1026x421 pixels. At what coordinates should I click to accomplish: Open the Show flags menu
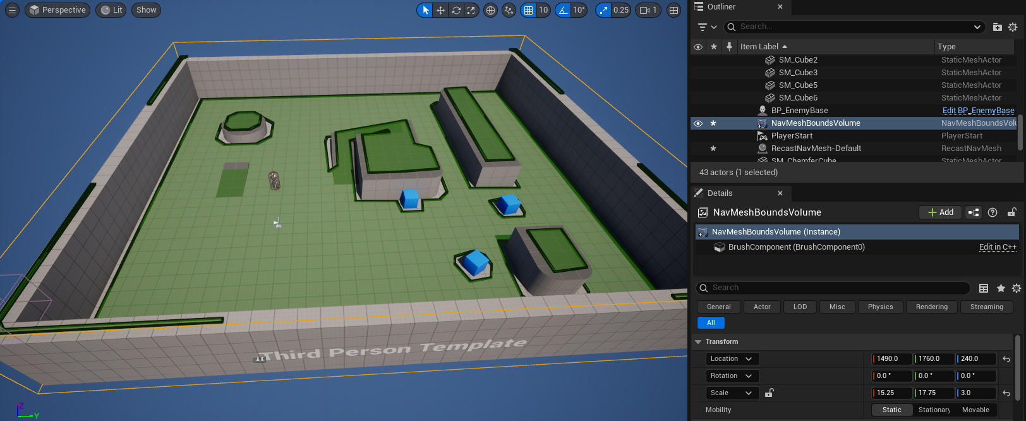pyautogui.click(x=146, y=10)
